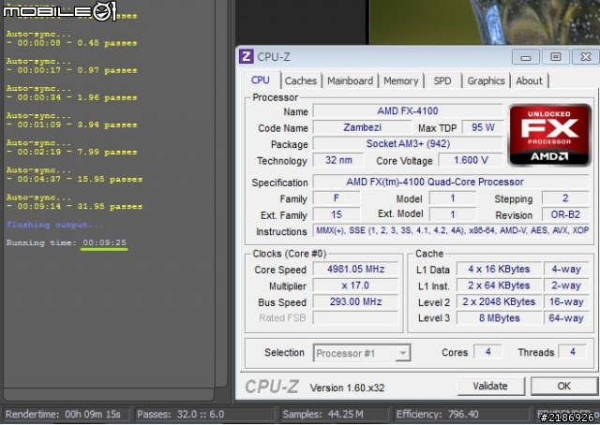Image resolution: width=600 pixels, height=425 pixels.
Task: Click the 95 W Max TDP value
Action: coord(483,127)
